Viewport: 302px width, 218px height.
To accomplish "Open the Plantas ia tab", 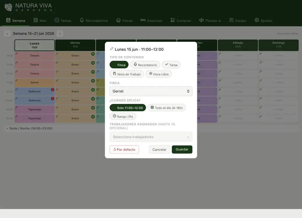I will click(210, 20).
